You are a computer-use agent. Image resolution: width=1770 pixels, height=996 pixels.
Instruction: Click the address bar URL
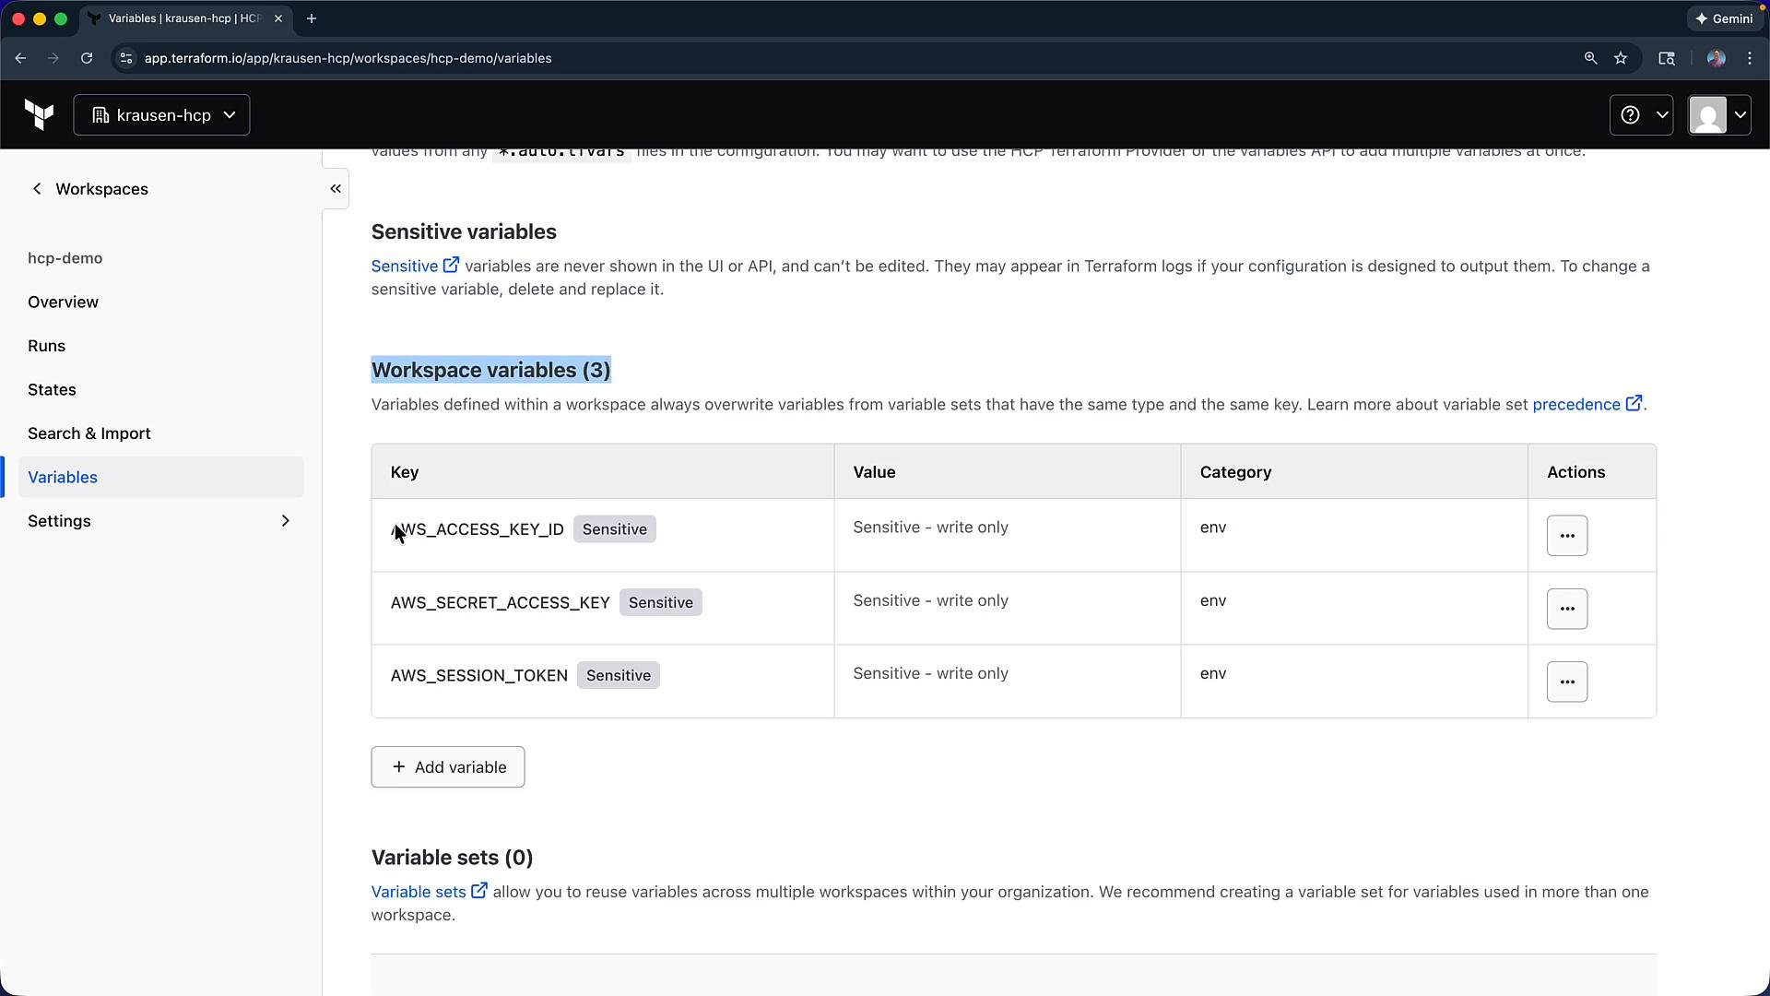pos(348,58)
